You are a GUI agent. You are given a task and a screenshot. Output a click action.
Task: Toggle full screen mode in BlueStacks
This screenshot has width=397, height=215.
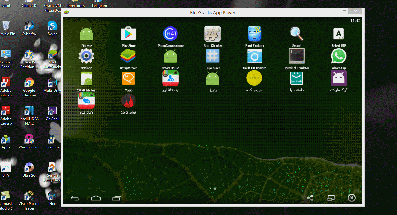click(x=331, y=198)
